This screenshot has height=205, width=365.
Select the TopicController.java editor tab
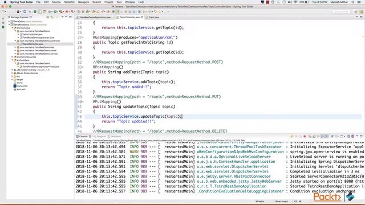tap(129, 17)
